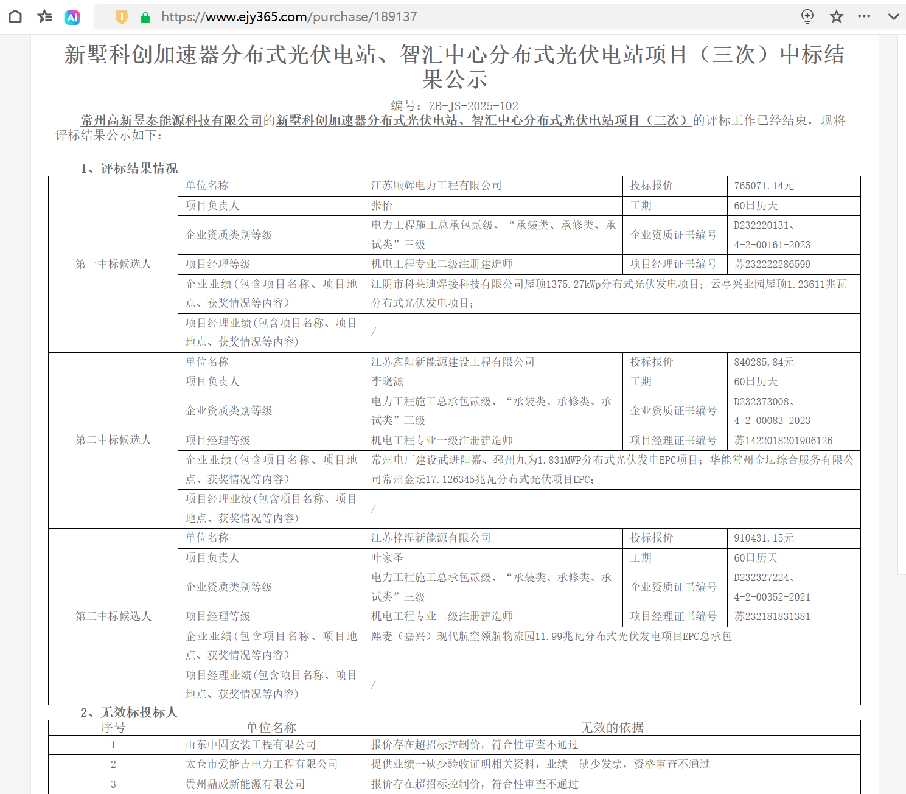Expand the chevron dropdown at toolbar right
906x794 pixels.
(x=893, y=16)
